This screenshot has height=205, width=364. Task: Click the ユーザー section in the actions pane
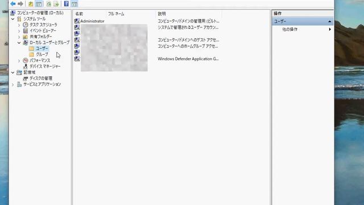(x=303, y=22)
